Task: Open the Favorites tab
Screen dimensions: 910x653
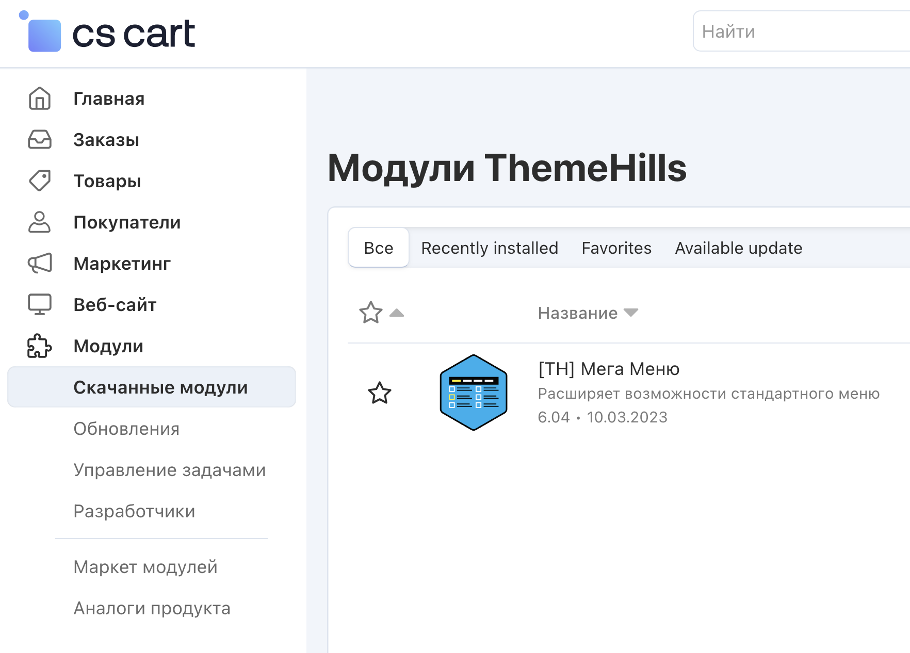Action: 616,248
